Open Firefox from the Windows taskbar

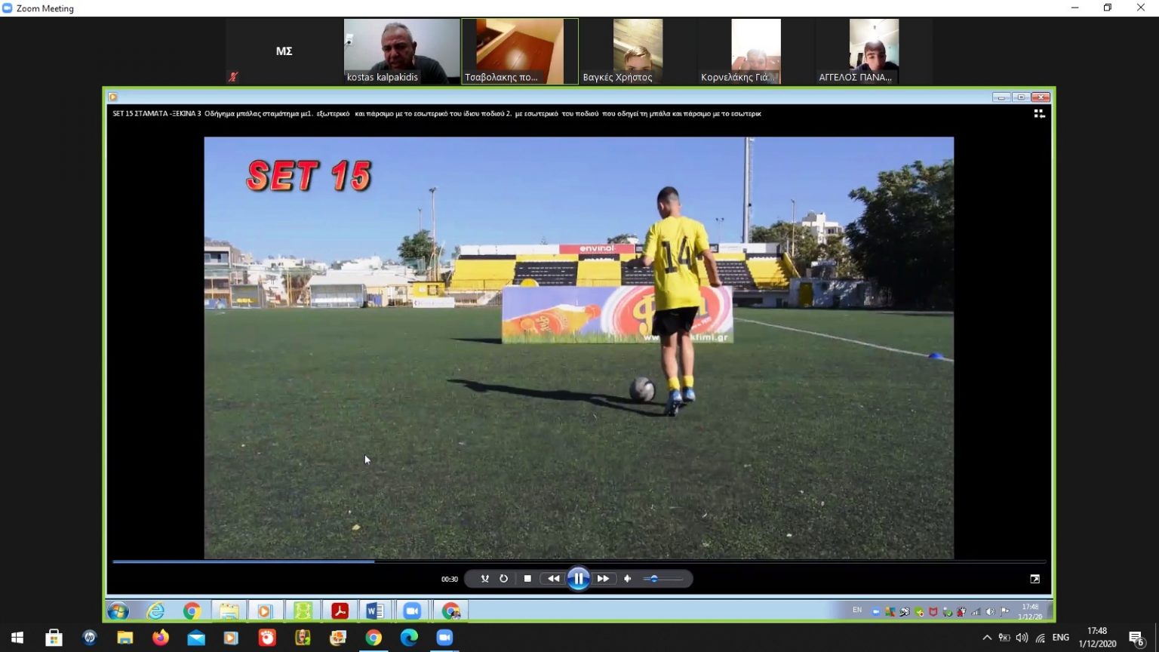[x=160, y=638]
